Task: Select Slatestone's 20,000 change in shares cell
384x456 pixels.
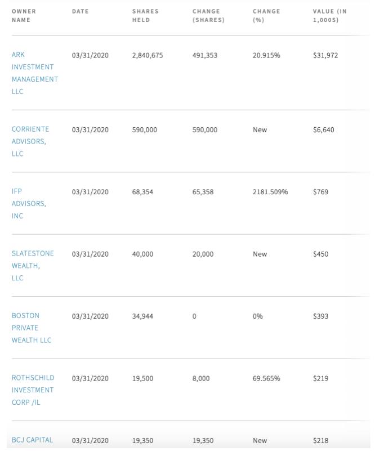Action: (x=203, y=254)
